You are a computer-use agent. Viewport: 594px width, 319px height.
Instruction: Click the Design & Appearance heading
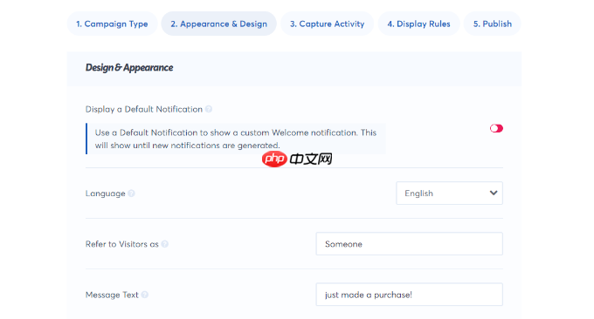[129, 68]
